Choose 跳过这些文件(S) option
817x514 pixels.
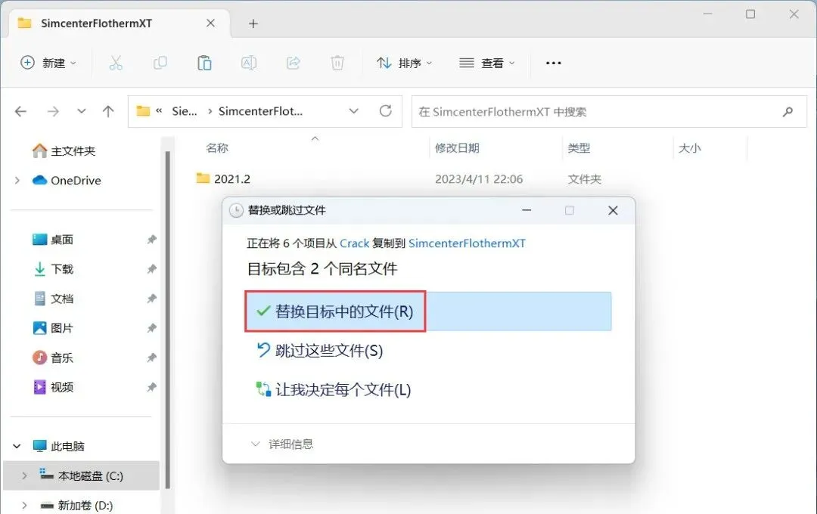pos(319,351)
